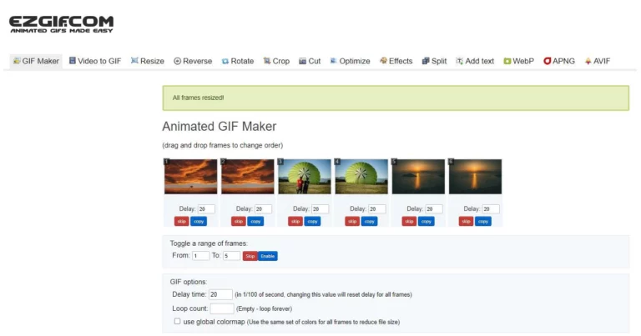
Task: Open the APNG menu item
Action: (559, 61)
